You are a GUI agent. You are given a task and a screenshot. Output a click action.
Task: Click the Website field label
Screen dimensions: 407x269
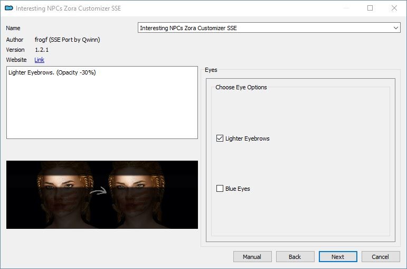coord(16,60)
